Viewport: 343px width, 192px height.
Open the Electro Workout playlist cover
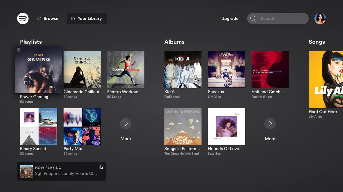126,70
